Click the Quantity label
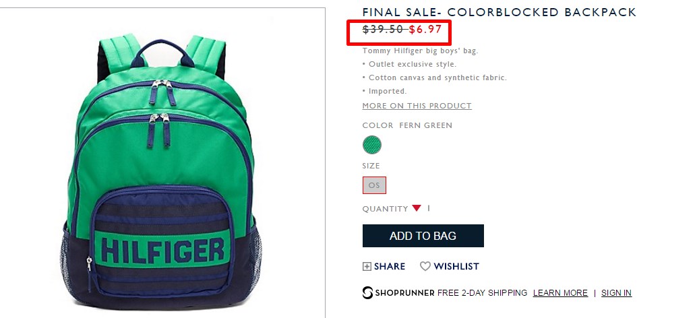Viewport: 697px width, 318px height. pyautogui.click(x=385, y=209)
